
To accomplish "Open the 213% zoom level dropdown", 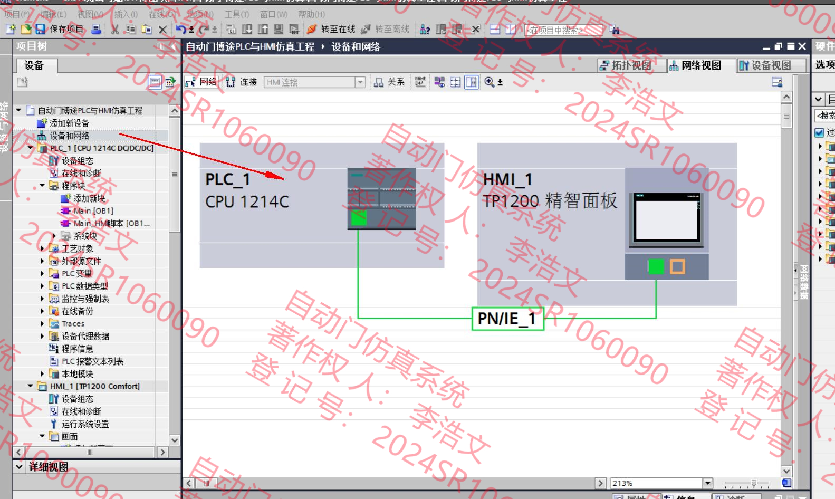I will 707,483.
